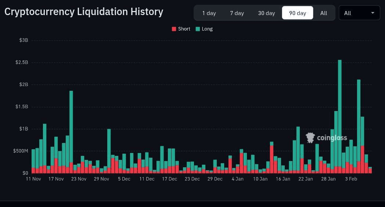This screenshot has width=385, height=207.
Task: Show the 30 day liquidation history
Action: pos(266,13)
